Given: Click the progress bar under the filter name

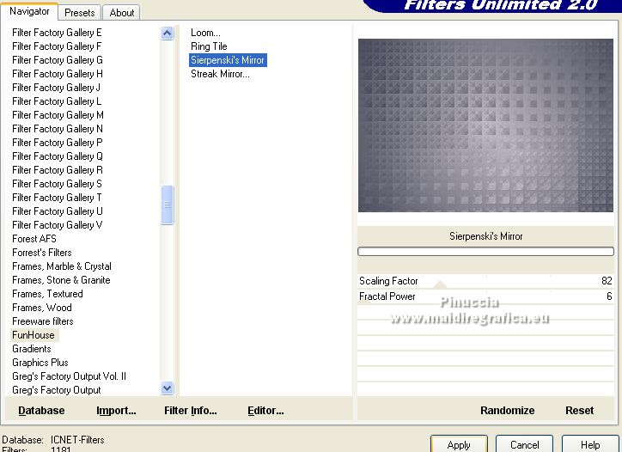Looking at the screenshot, I should click(485, 251).
